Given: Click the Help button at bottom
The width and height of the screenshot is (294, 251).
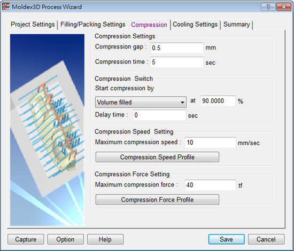Looking at the screenshot, I should tap(105, 239).
